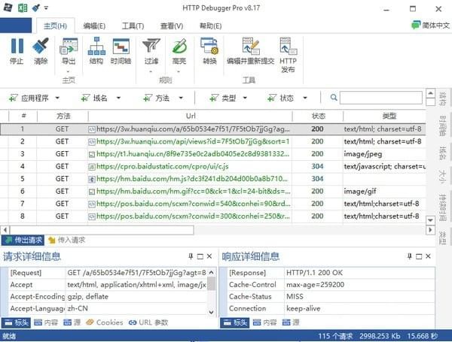The width and height of the screenshot is (452, 342).
Task: Maximize the Request Details panel
Action: 200,256
